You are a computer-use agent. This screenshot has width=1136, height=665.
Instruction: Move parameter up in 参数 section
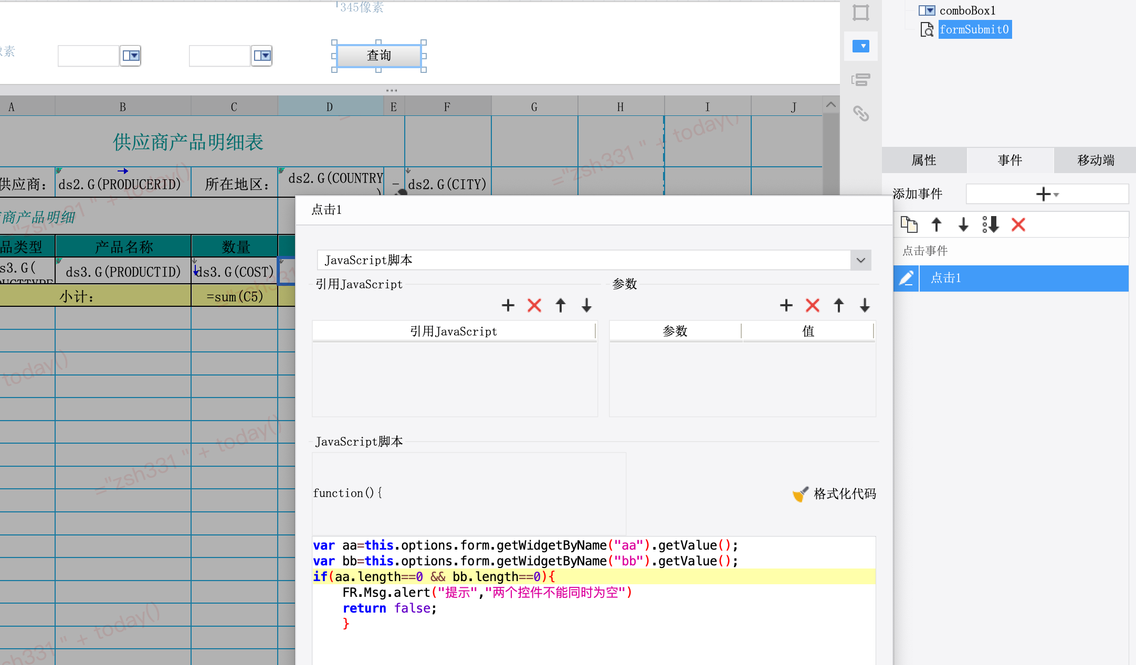pos(839,305)
